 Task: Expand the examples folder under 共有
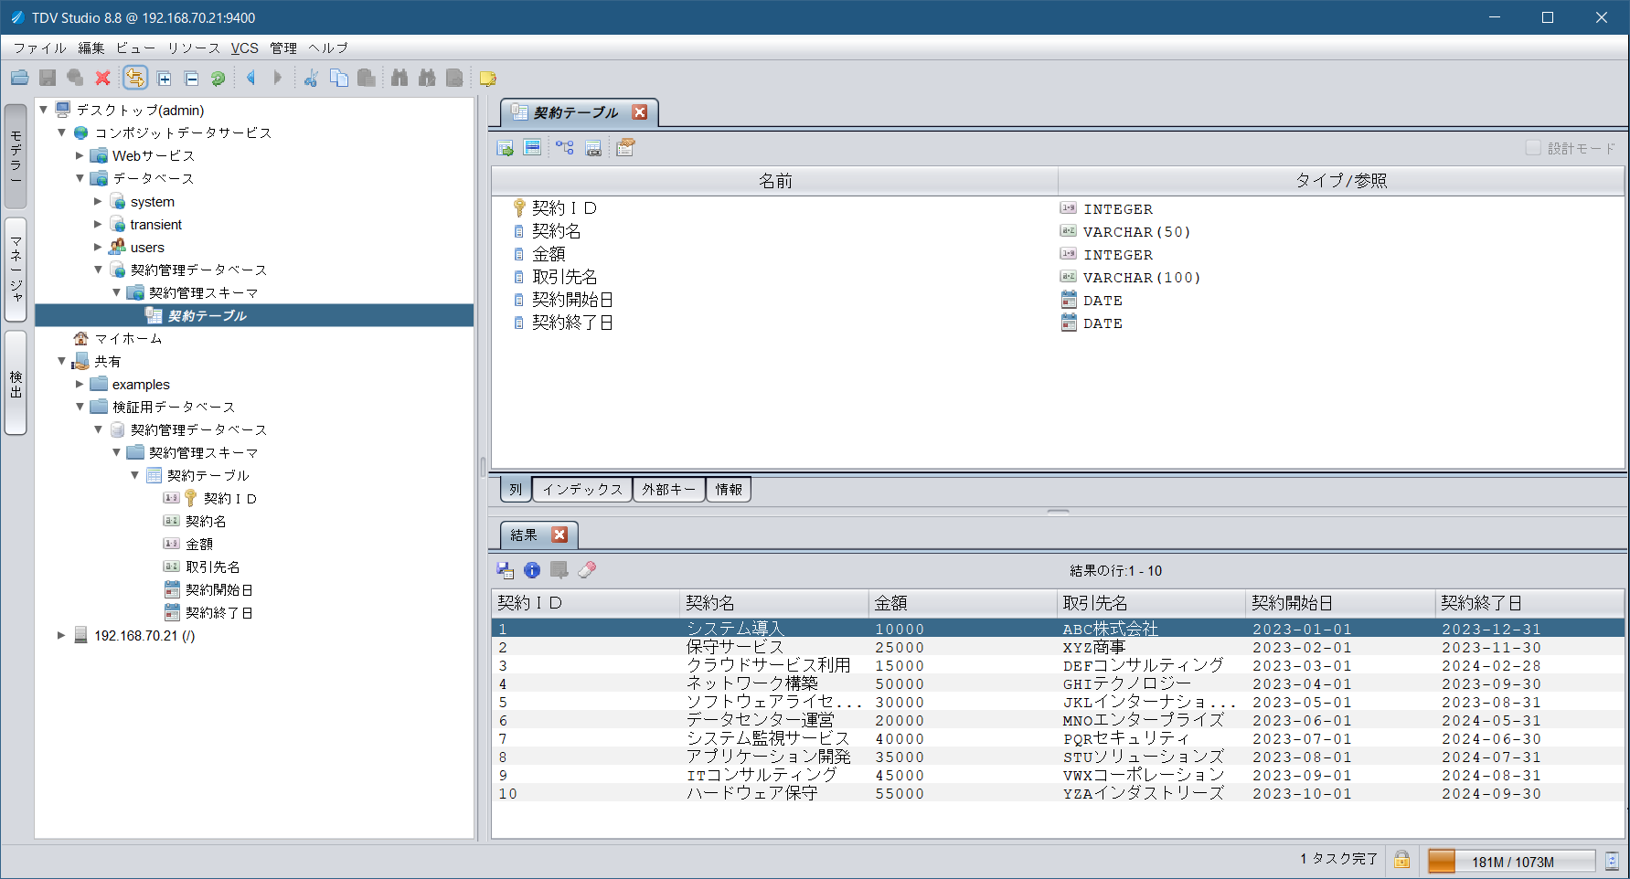[x=80, y=384]
